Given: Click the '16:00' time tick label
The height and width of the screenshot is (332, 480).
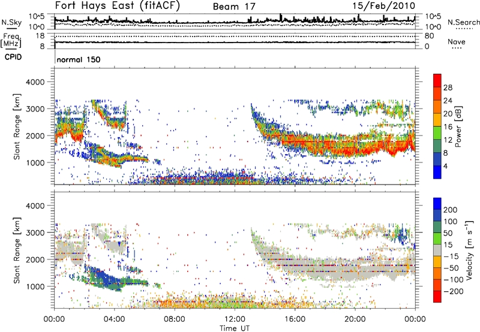Looking at the screenshot, I should click(x=295, y=319).
